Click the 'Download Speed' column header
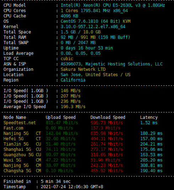 (x=108, y=117)
